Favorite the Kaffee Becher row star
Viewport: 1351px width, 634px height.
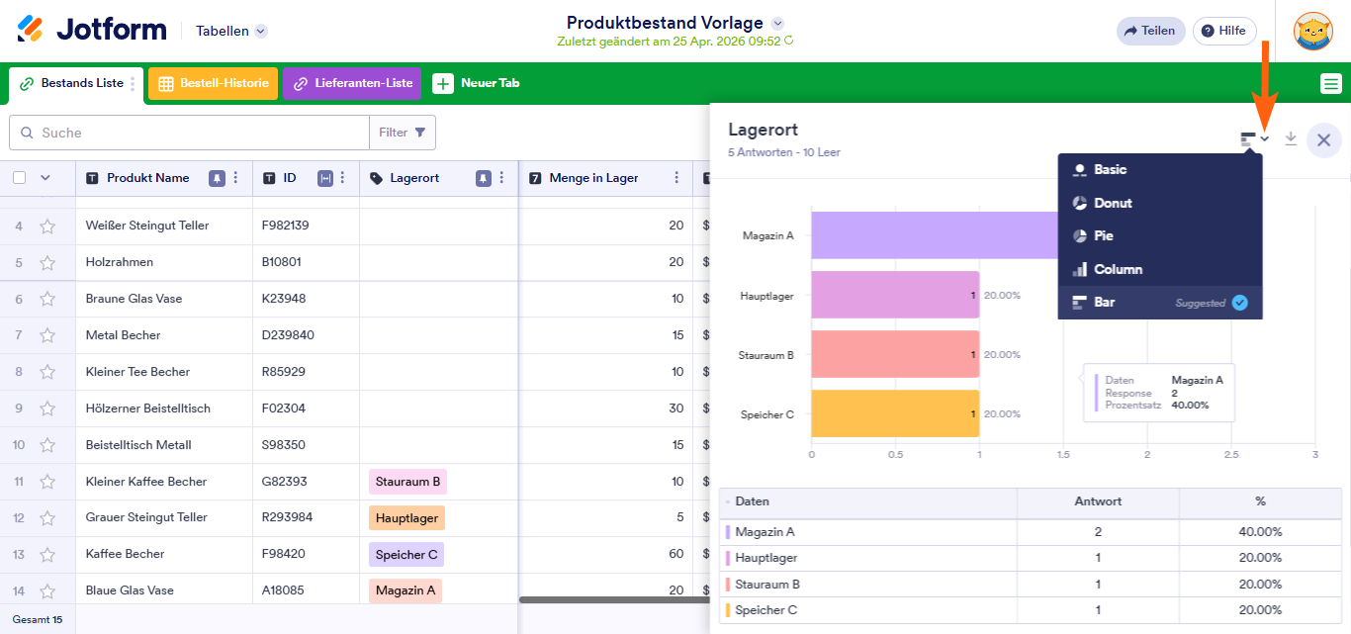[x=47, y=554]
